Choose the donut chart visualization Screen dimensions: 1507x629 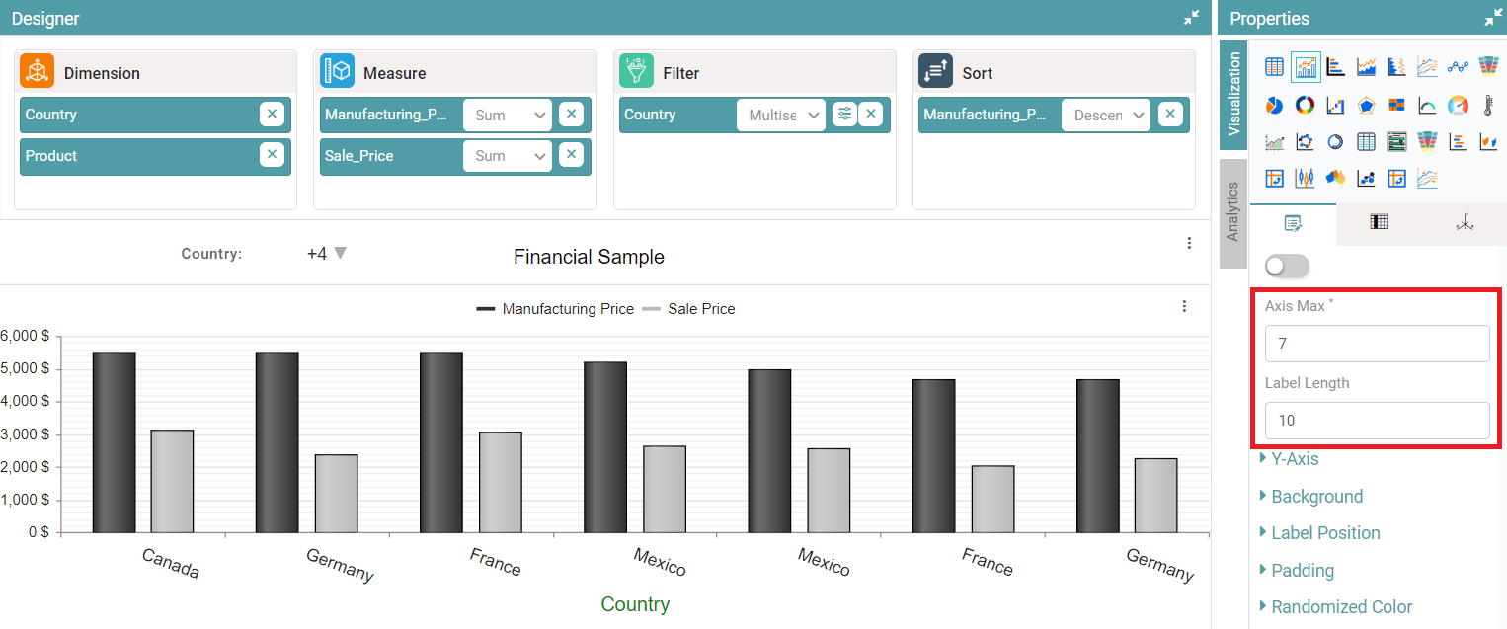tap(1305, 105)
